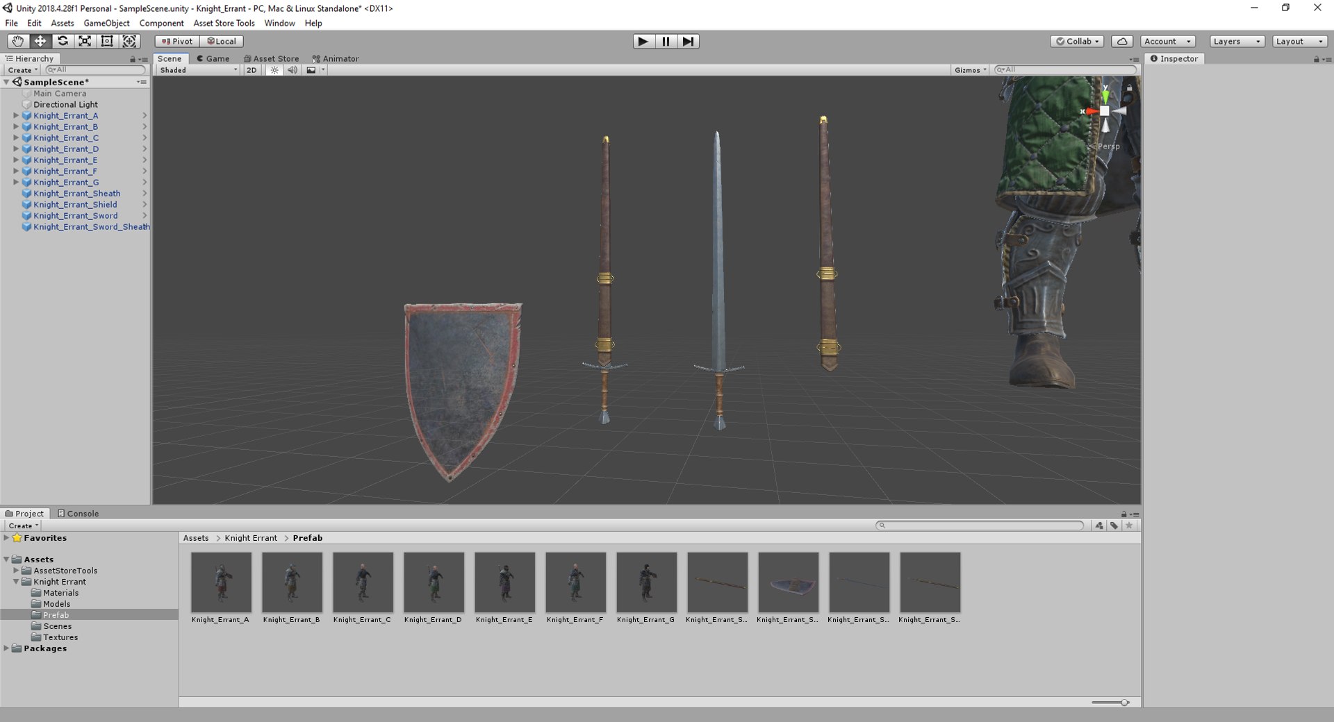Open the Cloud services icon
Image resolution: width=1334 pixels, height=722 pixels.
pyautogui.click(x=1122, y=41)
